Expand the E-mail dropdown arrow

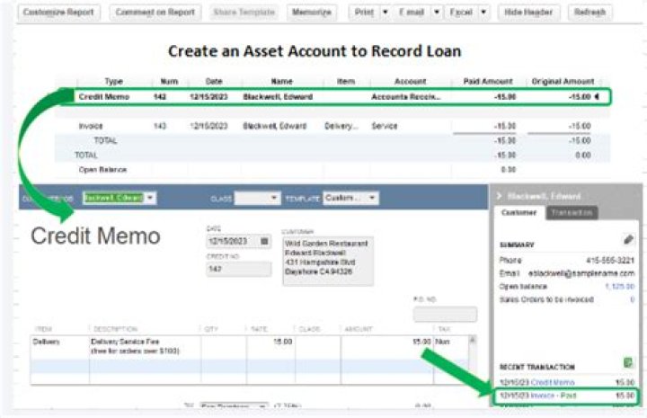click(436, 13)
